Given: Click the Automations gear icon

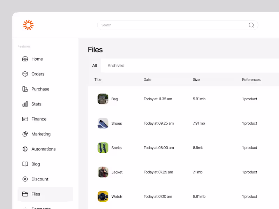Looking at the screenshot, I should point(25,149).
